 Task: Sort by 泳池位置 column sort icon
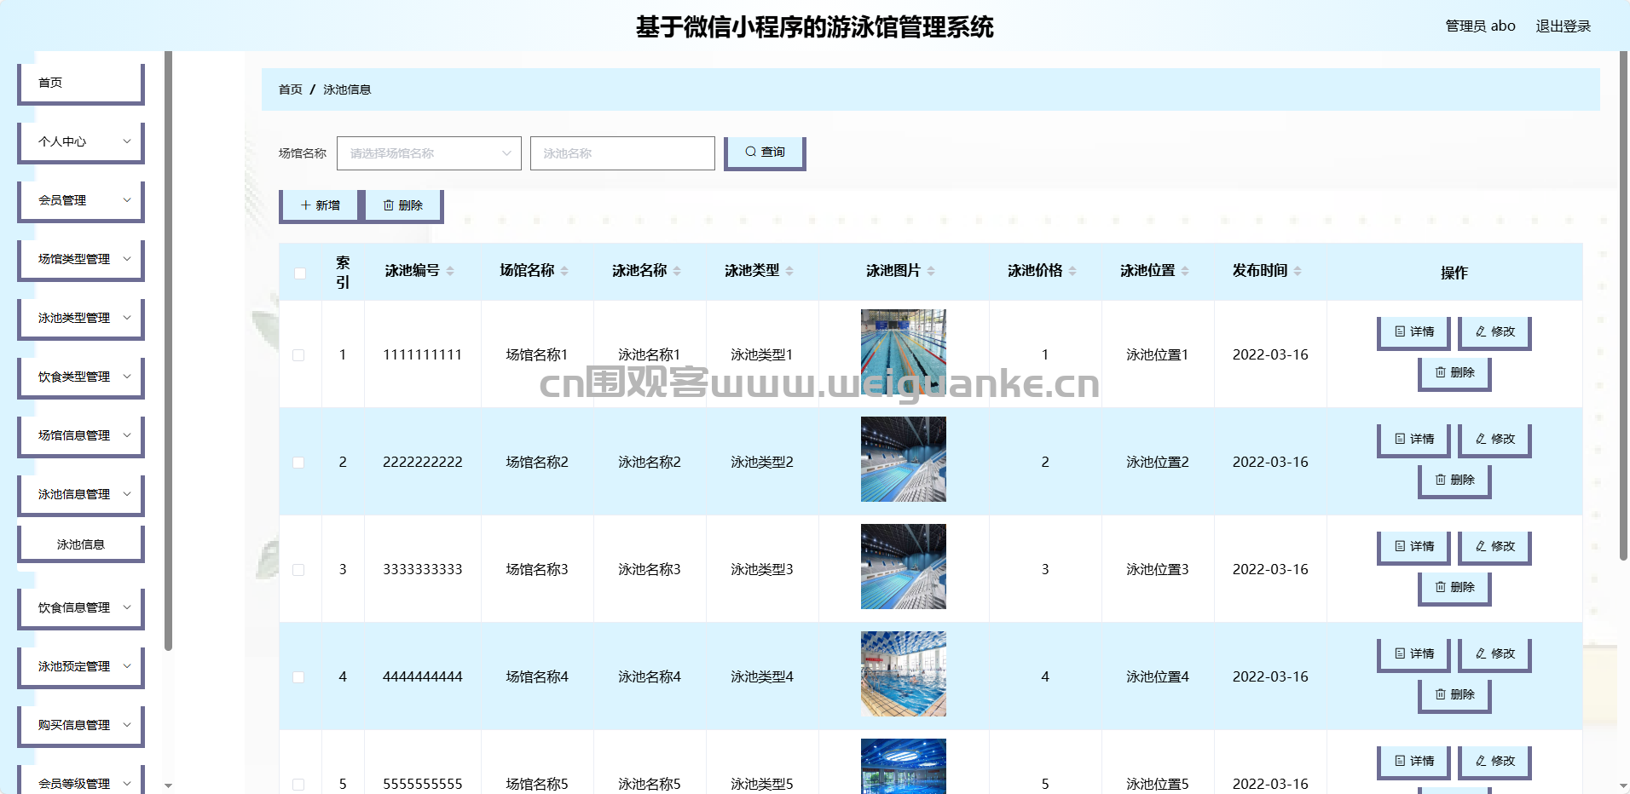pyautogui.click(x=1185, y=271)
